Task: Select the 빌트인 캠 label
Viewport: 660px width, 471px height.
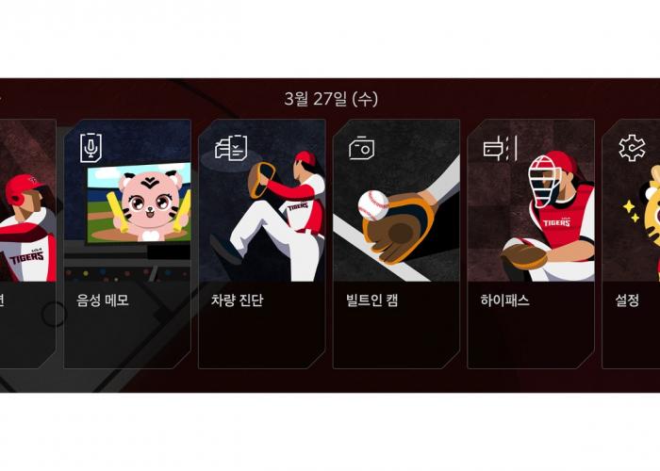Action: coord(372,300)
